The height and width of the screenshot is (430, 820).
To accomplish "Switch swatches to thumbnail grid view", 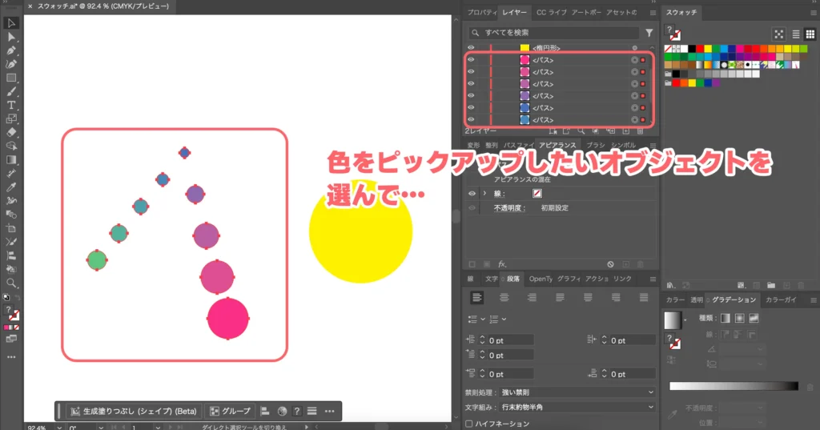I will pyautogui.click(x=810, y=34).
